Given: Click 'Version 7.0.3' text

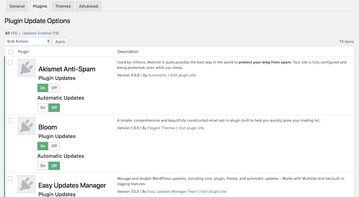Looking at the screenshot, I should point(128,191).
